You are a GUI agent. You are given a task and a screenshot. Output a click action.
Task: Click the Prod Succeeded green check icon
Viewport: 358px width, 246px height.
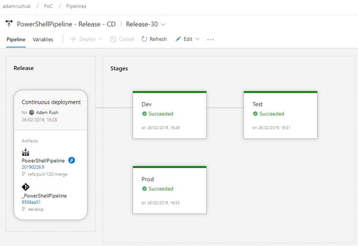144,189
